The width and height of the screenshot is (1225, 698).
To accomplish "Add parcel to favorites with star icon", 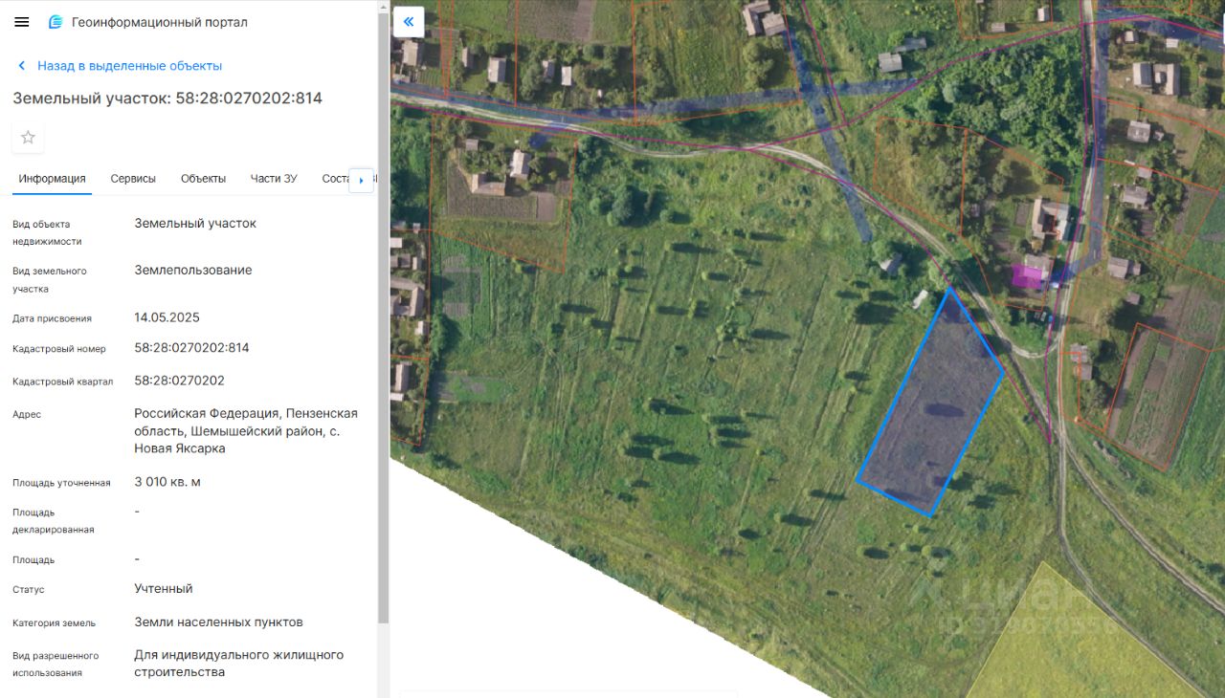I will pyautogui.click(x=28, y=137).
